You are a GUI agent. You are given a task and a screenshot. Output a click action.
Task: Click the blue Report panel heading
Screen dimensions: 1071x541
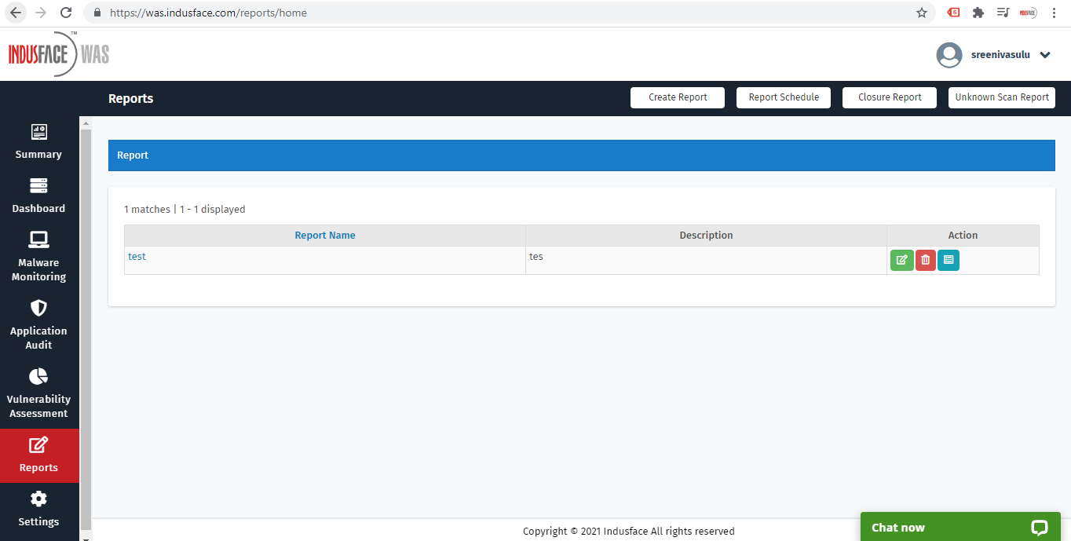pos(582,155)
